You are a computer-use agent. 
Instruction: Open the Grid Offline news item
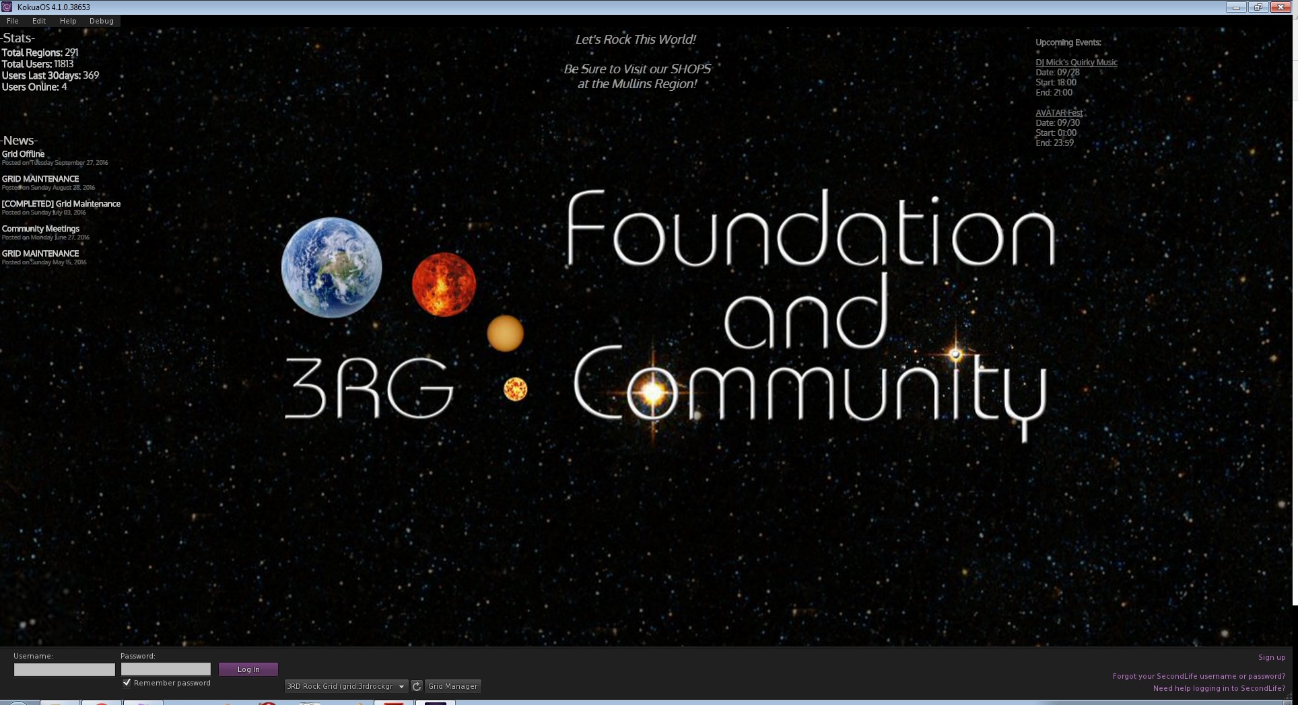(23, 154)
